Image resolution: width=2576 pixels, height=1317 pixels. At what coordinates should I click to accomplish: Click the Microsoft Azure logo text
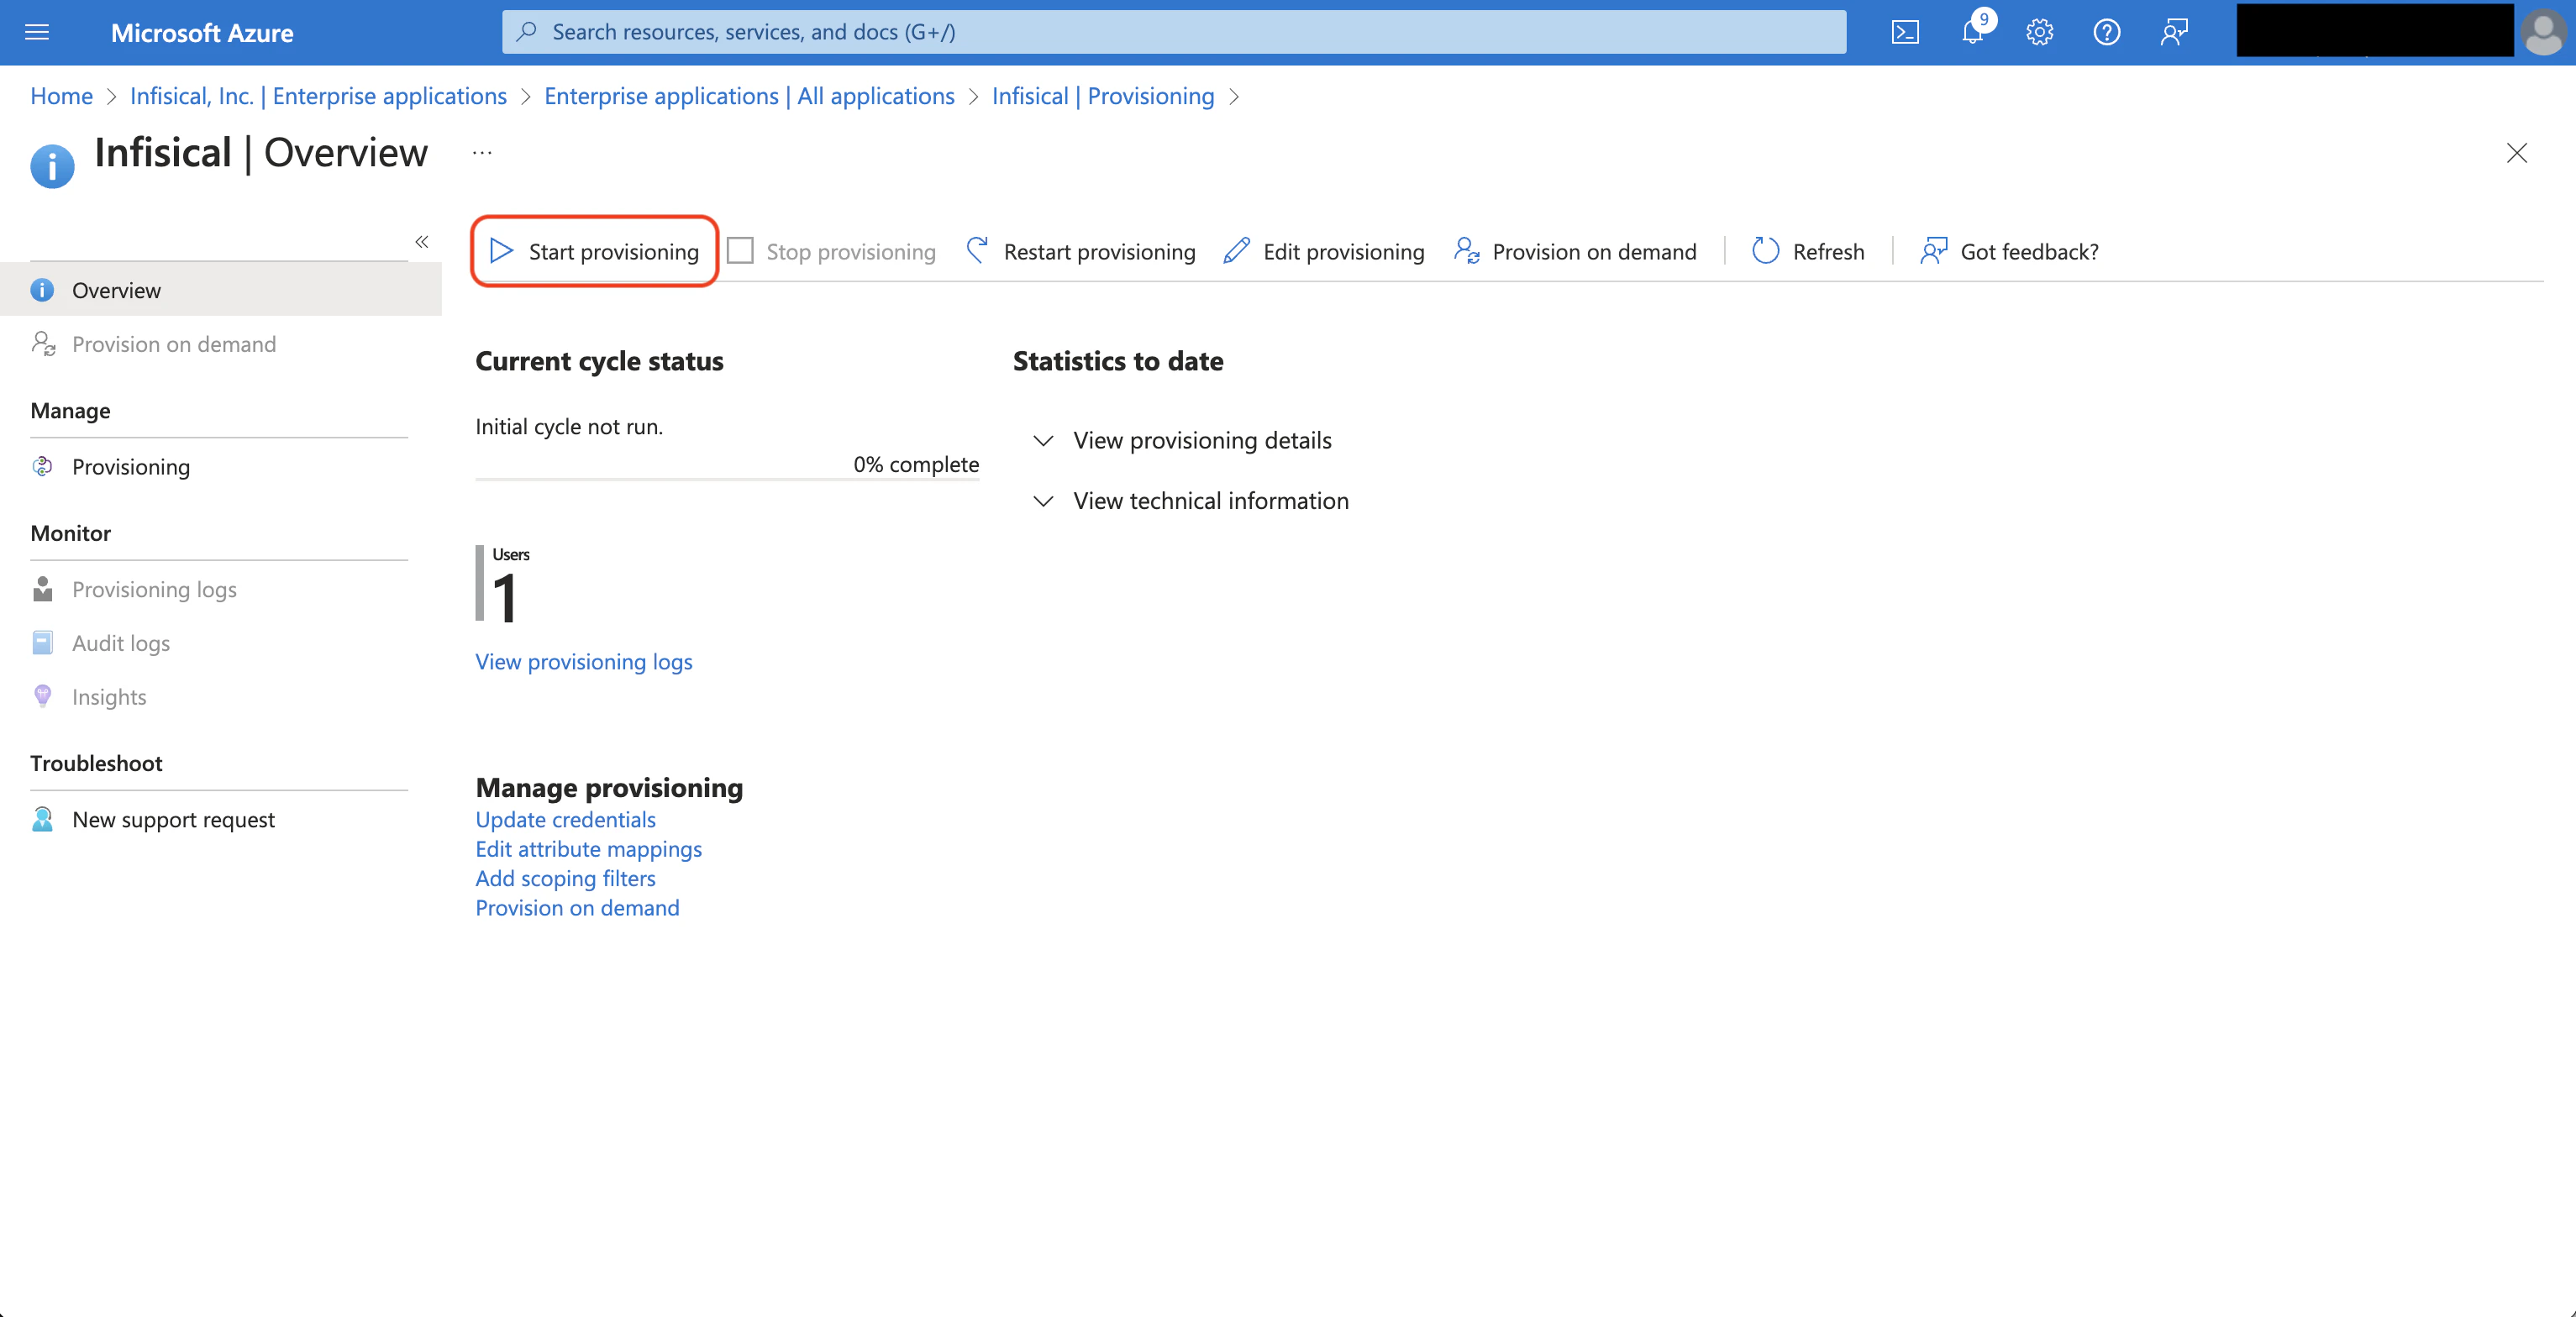tap(202, 32)
